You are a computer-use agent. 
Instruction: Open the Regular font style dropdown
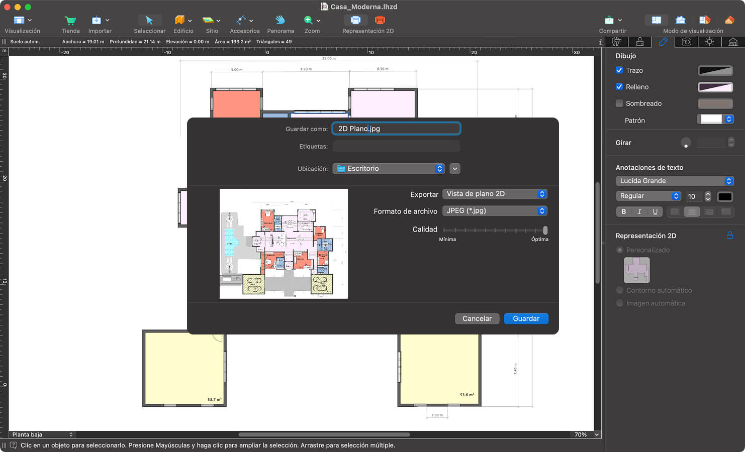[648, 196]
